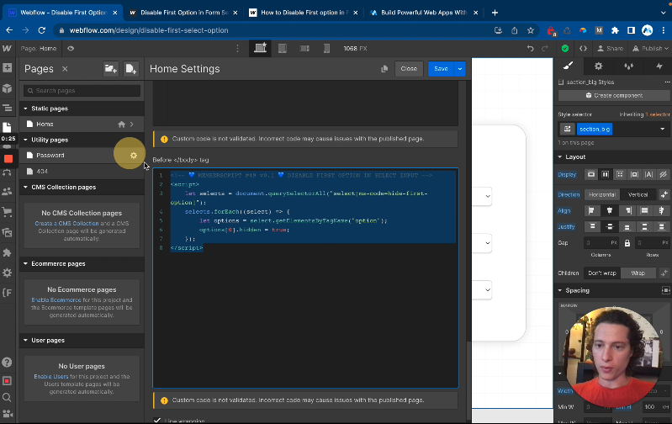Click the Search pages field
Image resolution: width=672 pixels, height=424 pixels.
point(82,90)
